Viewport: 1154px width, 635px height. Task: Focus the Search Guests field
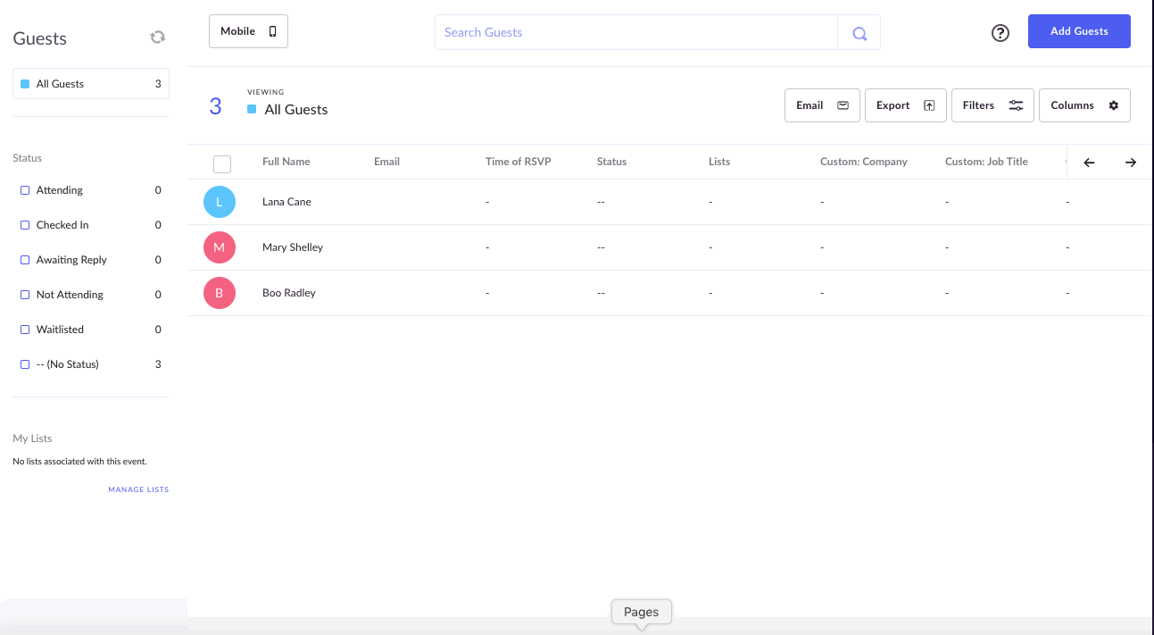click(636, 33)
